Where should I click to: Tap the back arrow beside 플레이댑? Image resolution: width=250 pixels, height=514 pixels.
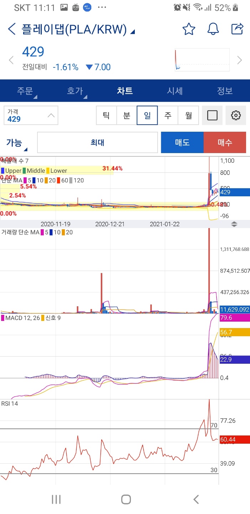[12, 29]
